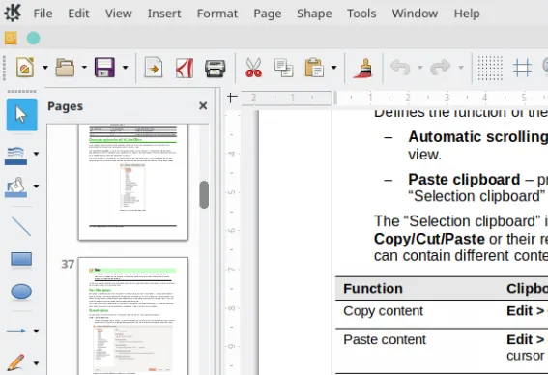Select the Line drawing tool

[x=21, y=226]
